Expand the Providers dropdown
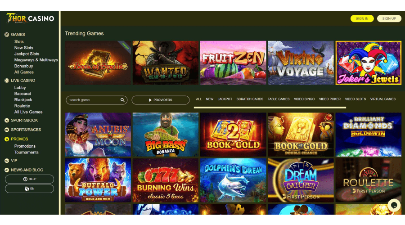 tap(161, 100)
